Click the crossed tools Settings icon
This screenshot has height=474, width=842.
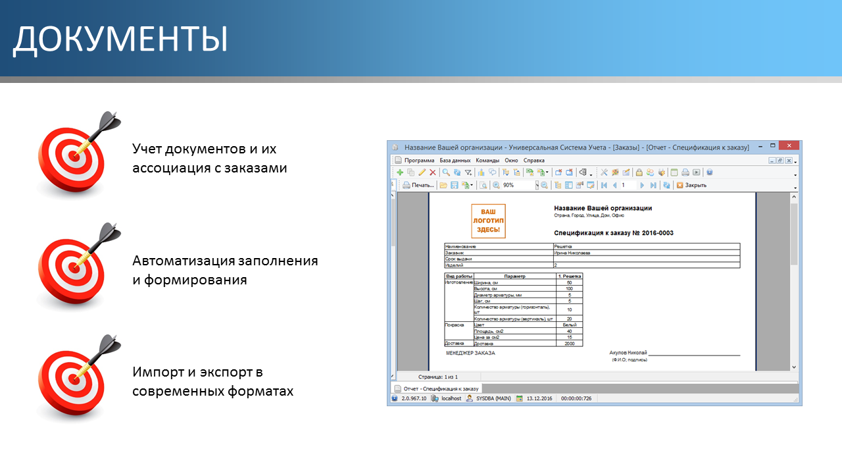(604, 172)
